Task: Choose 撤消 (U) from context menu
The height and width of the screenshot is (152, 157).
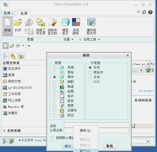Action: (86, 131)
